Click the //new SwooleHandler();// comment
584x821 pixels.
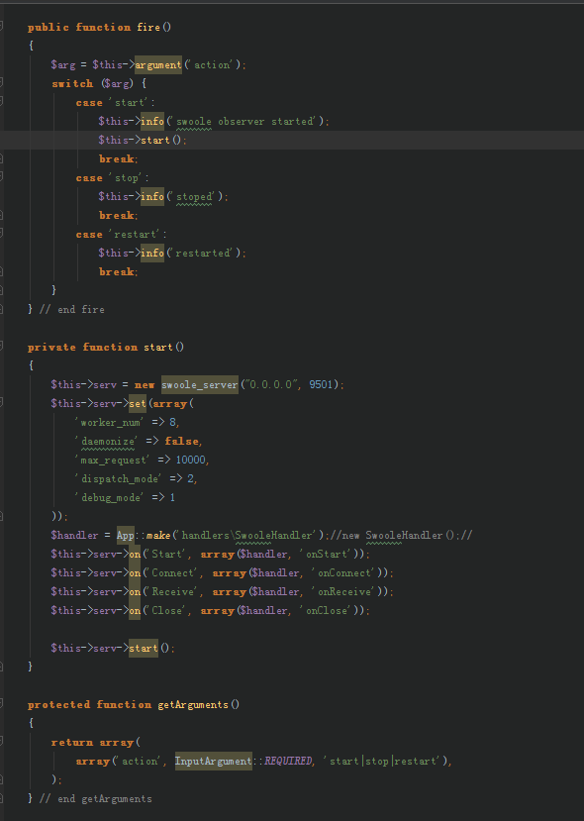pos(402,536)
